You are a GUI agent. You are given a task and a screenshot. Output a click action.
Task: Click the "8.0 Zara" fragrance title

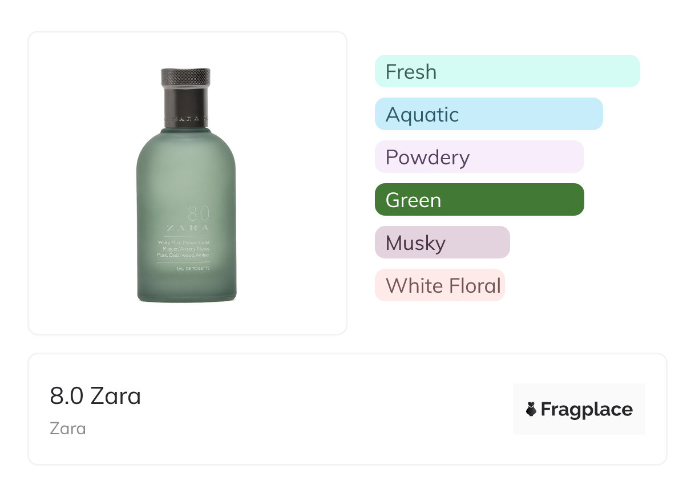[95, 396]
